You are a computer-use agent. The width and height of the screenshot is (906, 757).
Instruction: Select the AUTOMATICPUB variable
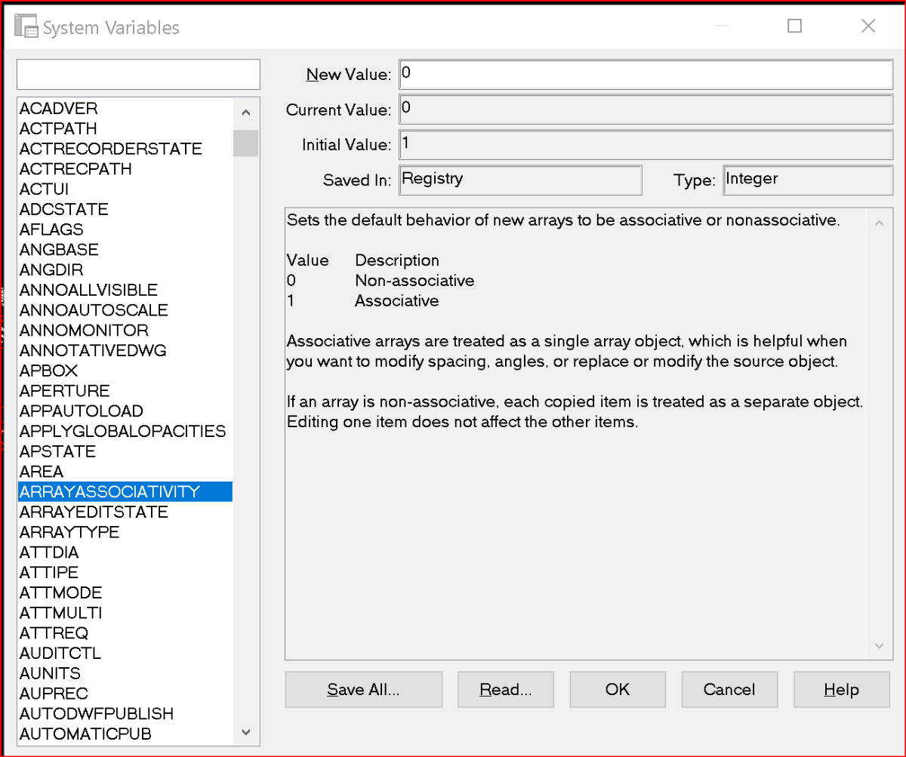tap(85, 734)
